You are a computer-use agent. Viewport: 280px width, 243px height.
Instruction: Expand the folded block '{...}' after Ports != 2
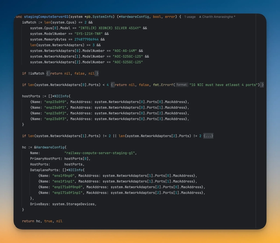coord(208,136)
